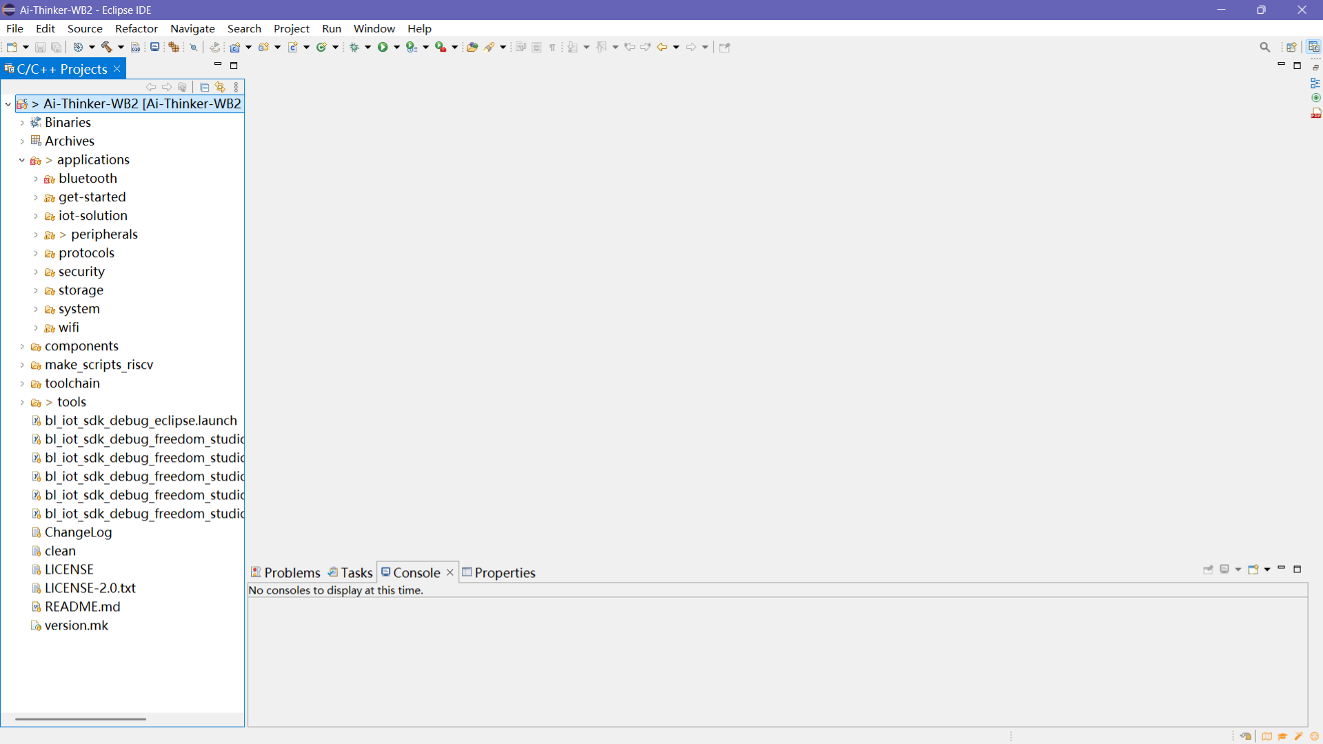Click the Open Console icon in Console view
The width and height of the screenshot is (1323, 744).
point(1253,570)
